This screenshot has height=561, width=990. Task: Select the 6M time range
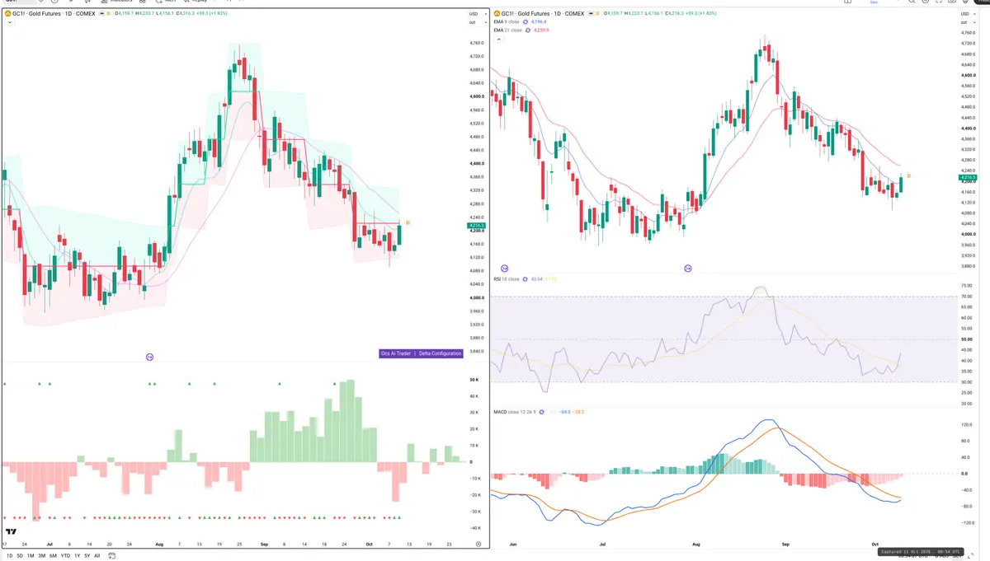53,556
